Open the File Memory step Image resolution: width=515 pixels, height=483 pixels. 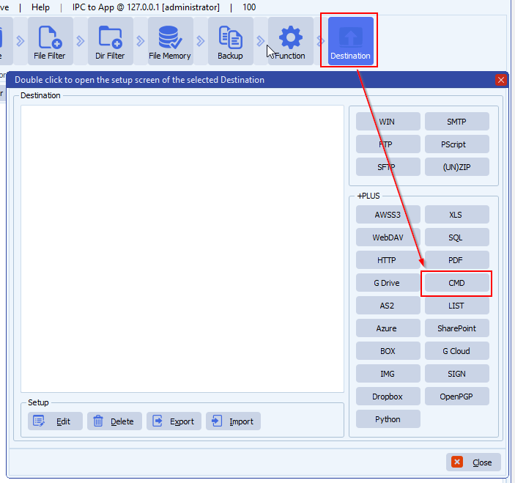click(170, 41)
